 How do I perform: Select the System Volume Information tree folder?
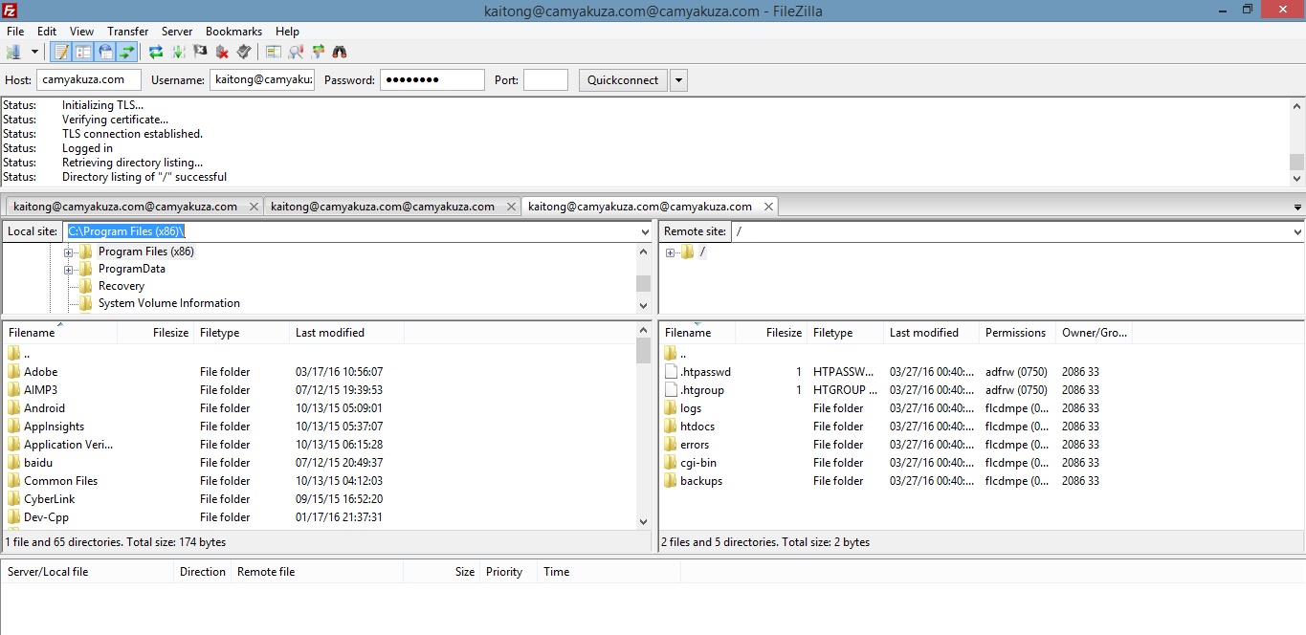coord(169,303)
